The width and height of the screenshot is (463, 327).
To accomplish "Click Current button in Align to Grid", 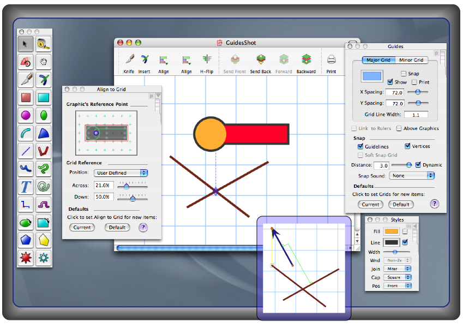I will click(82, 227).
